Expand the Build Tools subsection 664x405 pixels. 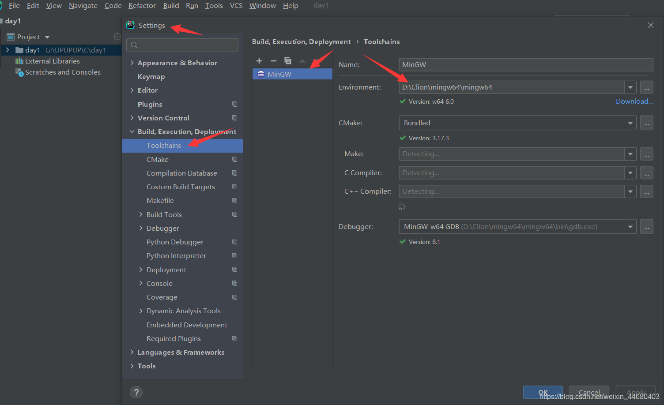141,214
